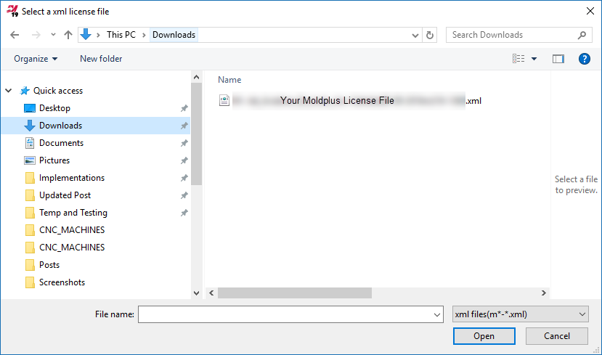This screenshot has height=355, width=602.
Task: Click the sidebar vertical scrollbar thumb
Action: coord(197,134)
